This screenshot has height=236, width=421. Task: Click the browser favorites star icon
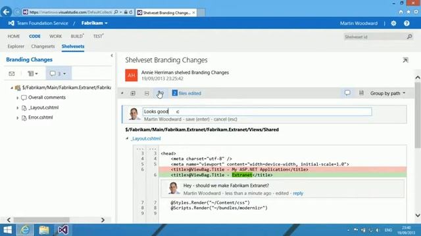pos(409,12)
